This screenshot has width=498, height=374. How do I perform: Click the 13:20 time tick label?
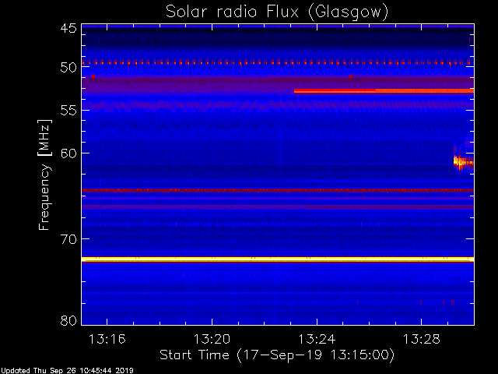[x=212, y=339]
